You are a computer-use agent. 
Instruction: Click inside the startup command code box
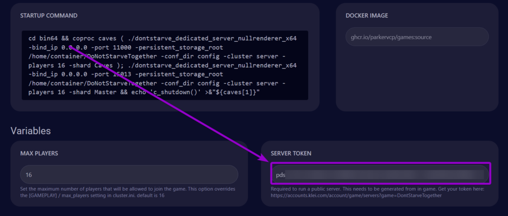[x=164, y=65]
